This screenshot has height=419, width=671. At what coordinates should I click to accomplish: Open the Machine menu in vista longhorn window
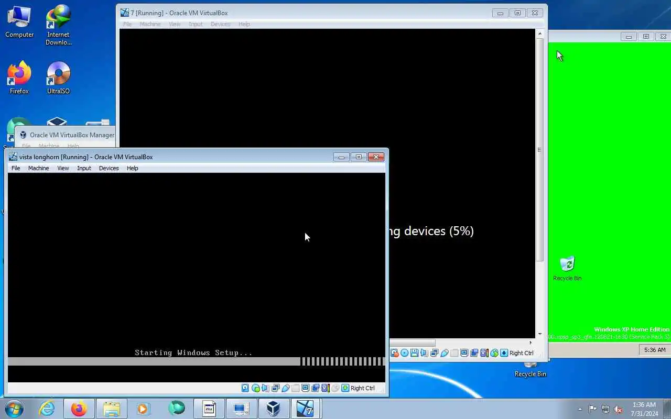point(38,168)
